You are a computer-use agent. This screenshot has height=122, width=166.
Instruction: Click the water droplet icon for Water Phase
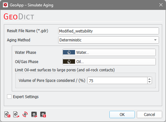69,52
